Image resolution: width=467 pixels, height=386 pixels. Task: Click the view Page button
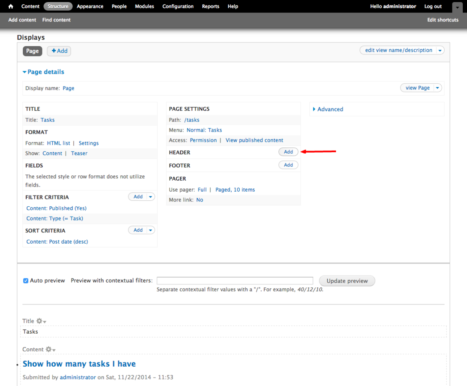pos(417,88)
